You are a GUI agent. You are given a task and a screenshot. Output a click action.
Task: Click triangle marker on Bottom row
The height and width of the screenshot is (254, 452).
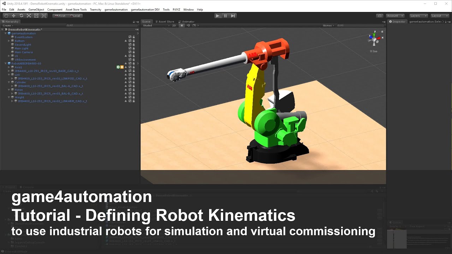(125, 41)
